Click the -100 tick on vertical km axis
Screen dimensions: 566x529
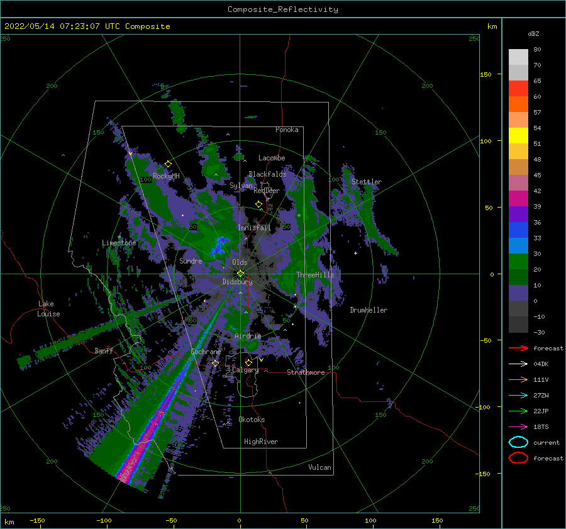pos(482,407)
